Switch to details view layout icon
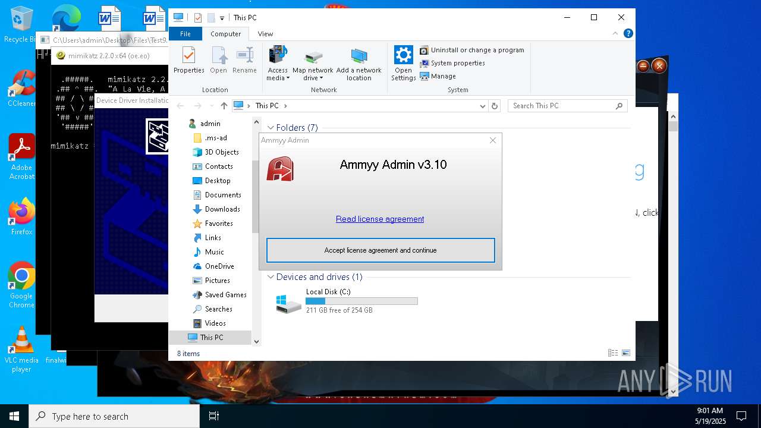Image resolution: width=761 pixels, height=428 pixels. tap(612, 353)
